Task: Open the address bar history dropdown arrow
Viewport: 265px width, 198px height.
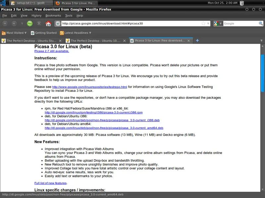Action: 208,23
